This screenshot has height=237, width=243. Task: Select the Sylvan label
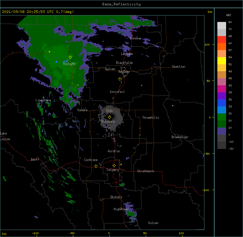click(110, 69)
